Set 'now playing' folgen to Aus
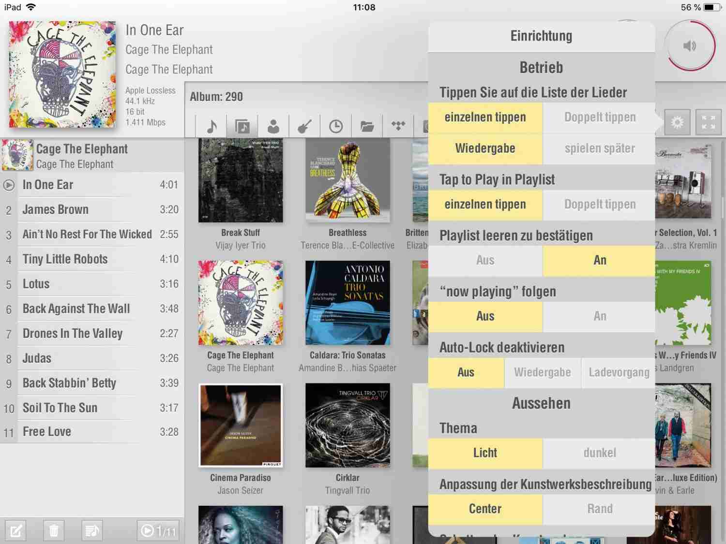The width and height of the screenshot is (726, 544). point(485,317)
